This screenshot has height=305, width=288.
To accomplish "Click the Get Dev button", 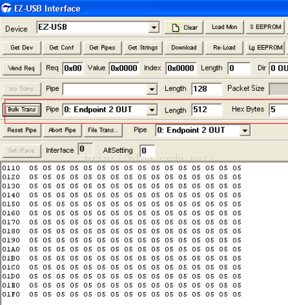I will 22,48.
